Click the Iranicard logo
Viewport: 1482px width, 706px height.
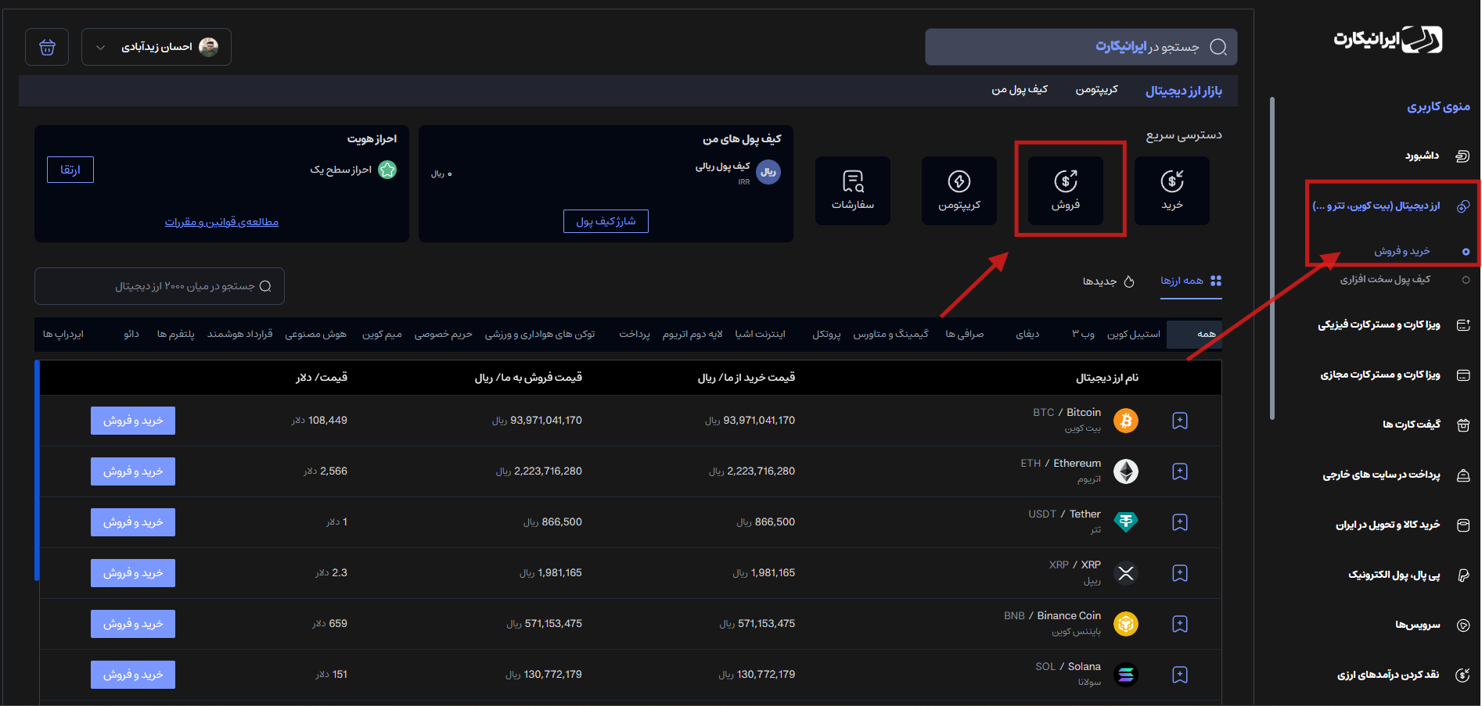[x=1387, y=39]
